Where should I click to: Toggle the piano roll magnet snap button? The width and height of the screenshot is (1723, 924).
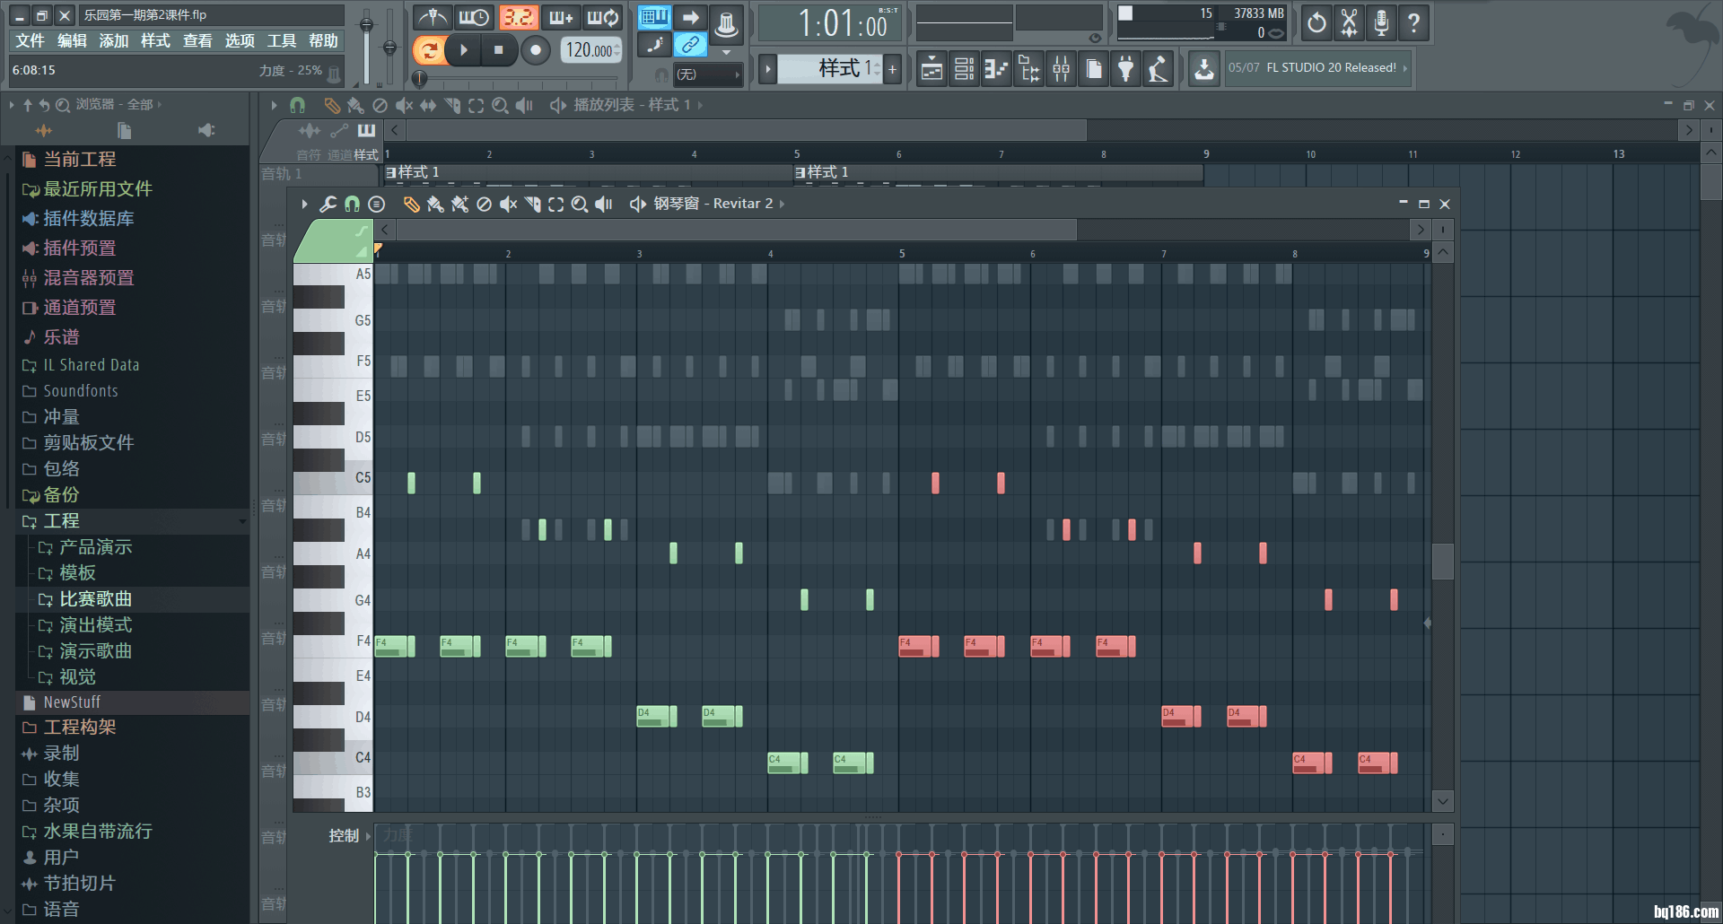(352, 205)
